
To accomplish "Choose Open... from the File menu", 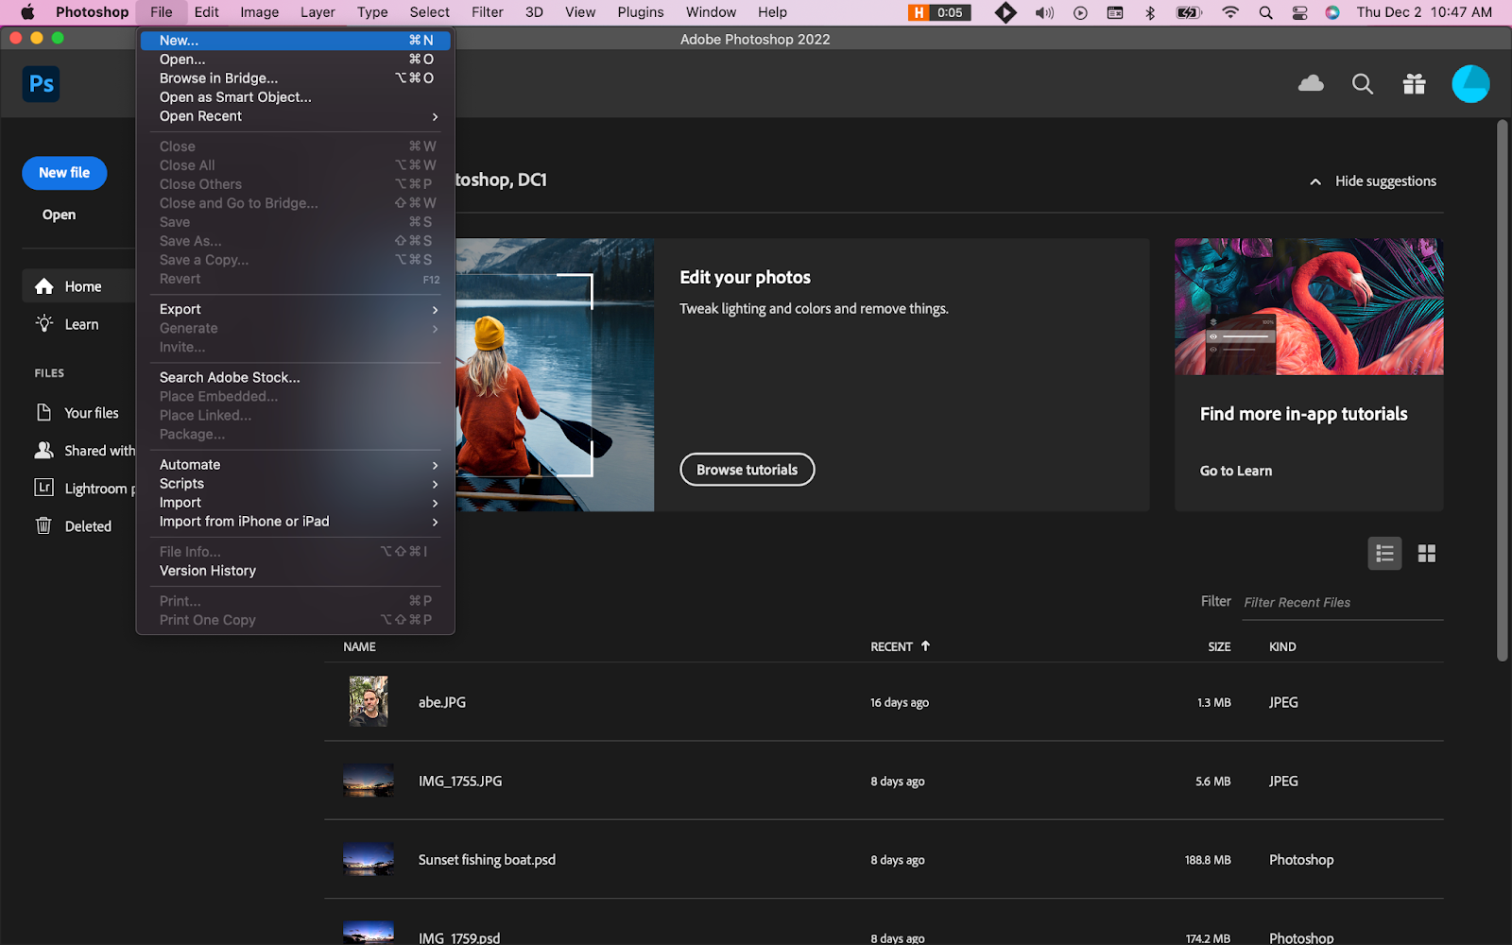I will pyautogui.click(x=296, y=60).
